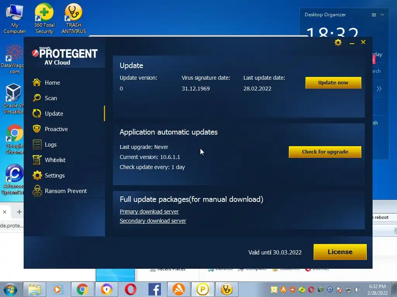Open 360 Total Security desktop shortcut
Viewport: 397px width, 297px height.
click(44, 19)
